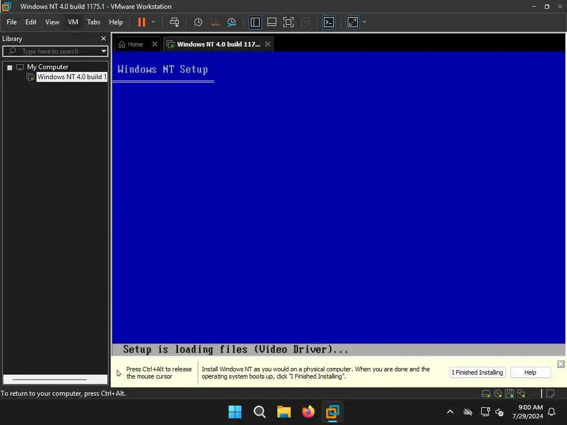Launch Firefox from the taskbar

click(308, 412)
